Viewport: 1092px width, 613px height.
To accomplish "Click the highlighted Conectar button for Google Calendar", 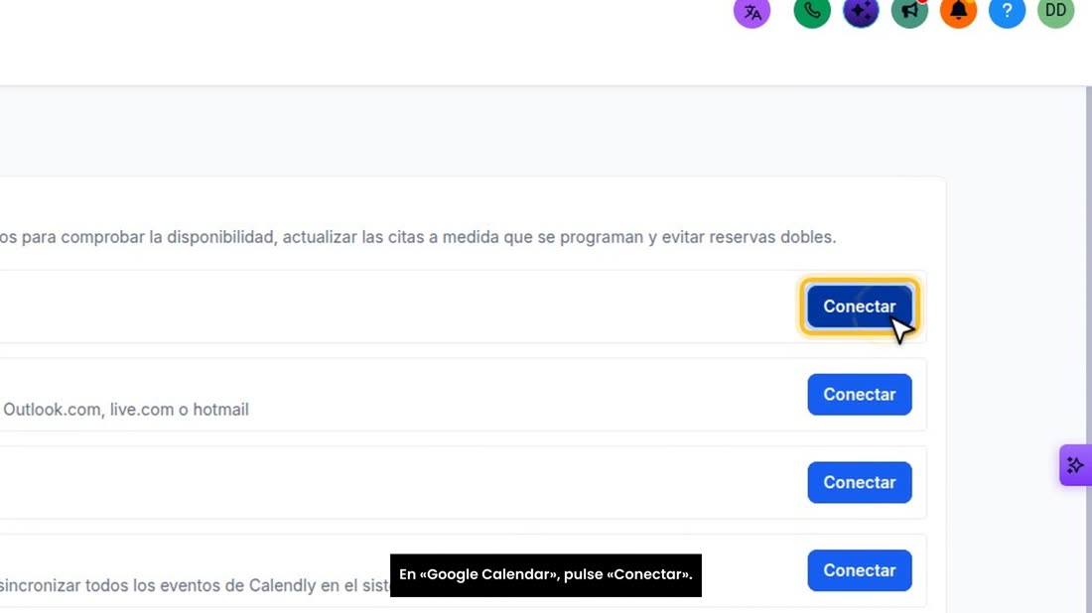I will coord(860,306).
